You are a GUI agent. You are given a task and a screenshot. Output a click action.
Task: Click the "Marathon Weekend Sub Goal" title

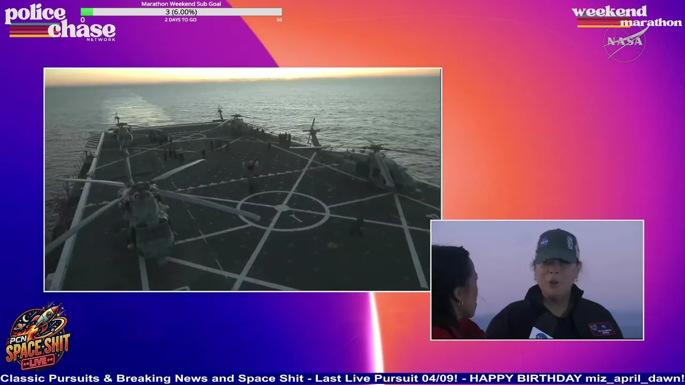click(181, 4)
